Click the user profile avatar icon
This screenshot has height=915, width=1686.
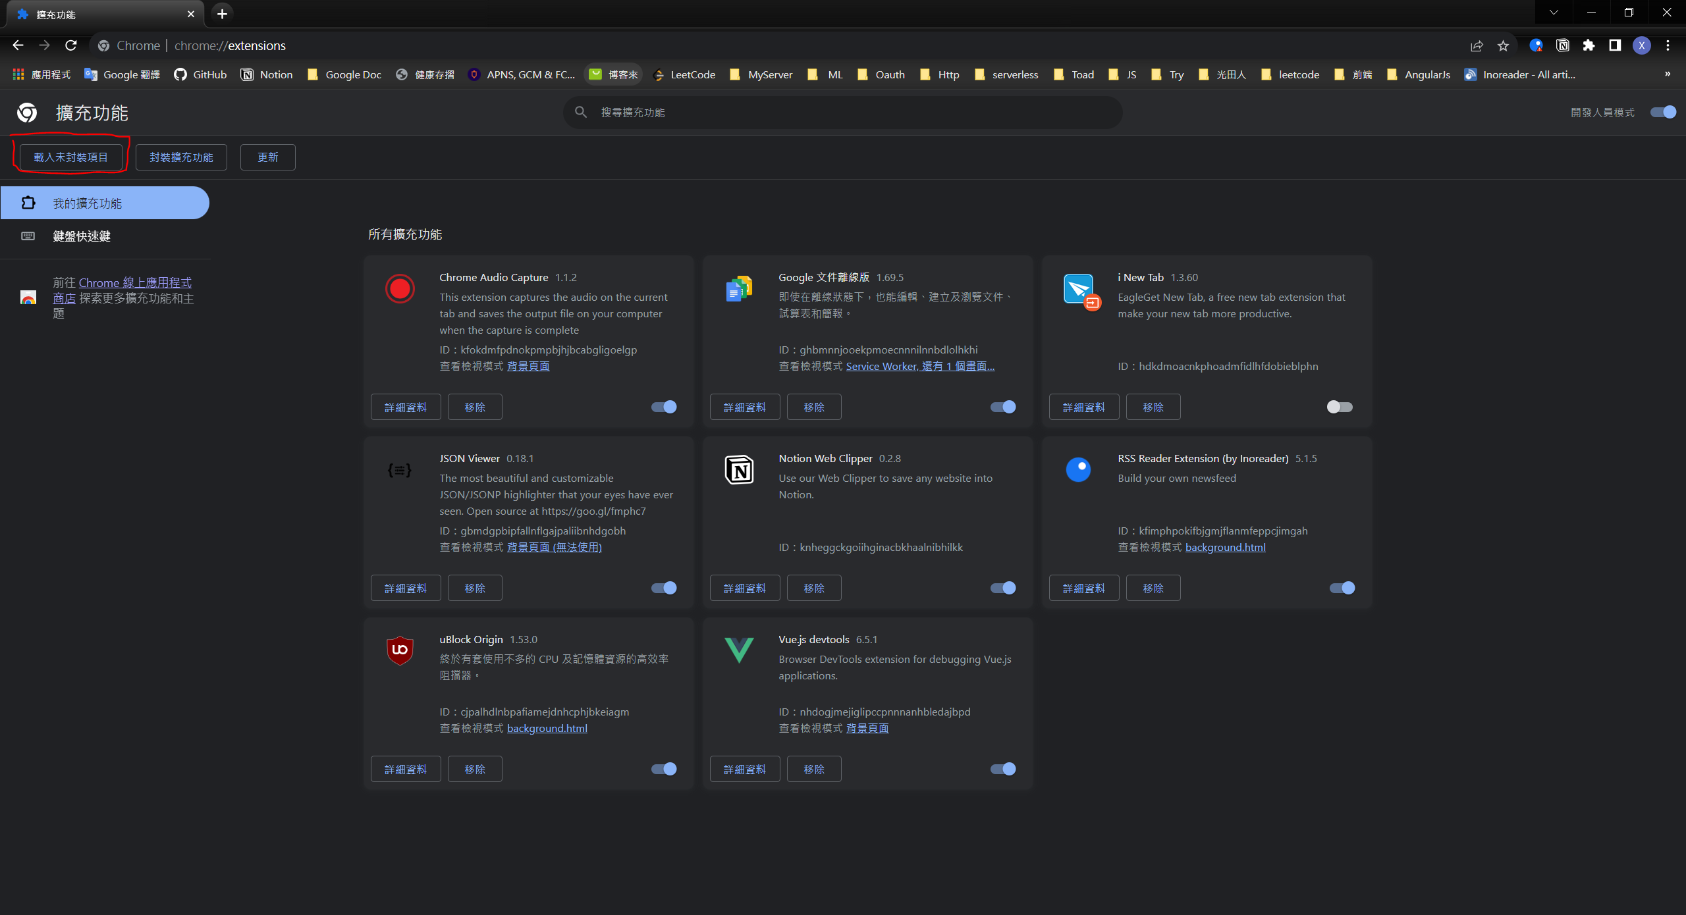(x=1641, y=45)
